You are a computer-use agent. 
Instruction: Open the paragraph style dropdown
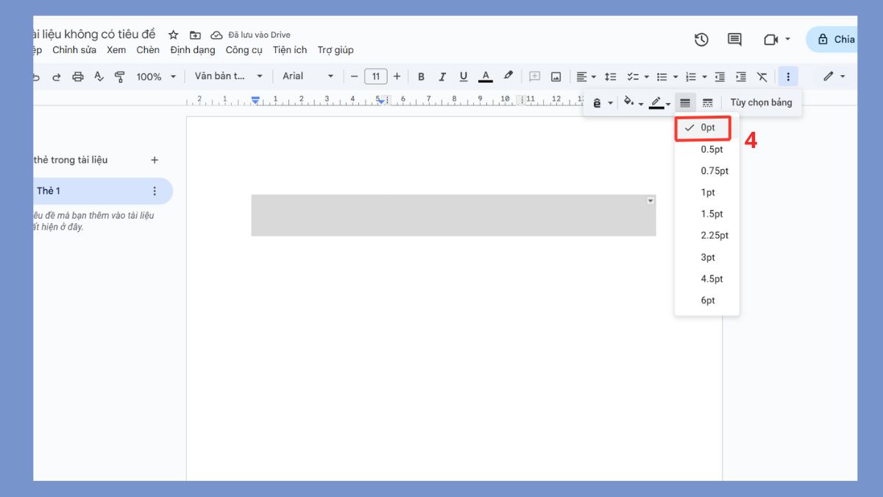(228, 77)
